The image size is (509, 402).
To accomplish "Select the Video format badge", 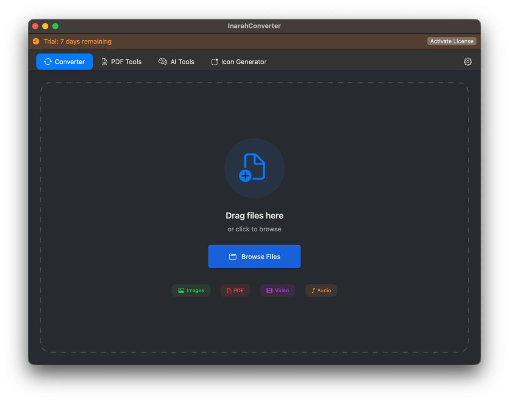I will tap(277, 291).
